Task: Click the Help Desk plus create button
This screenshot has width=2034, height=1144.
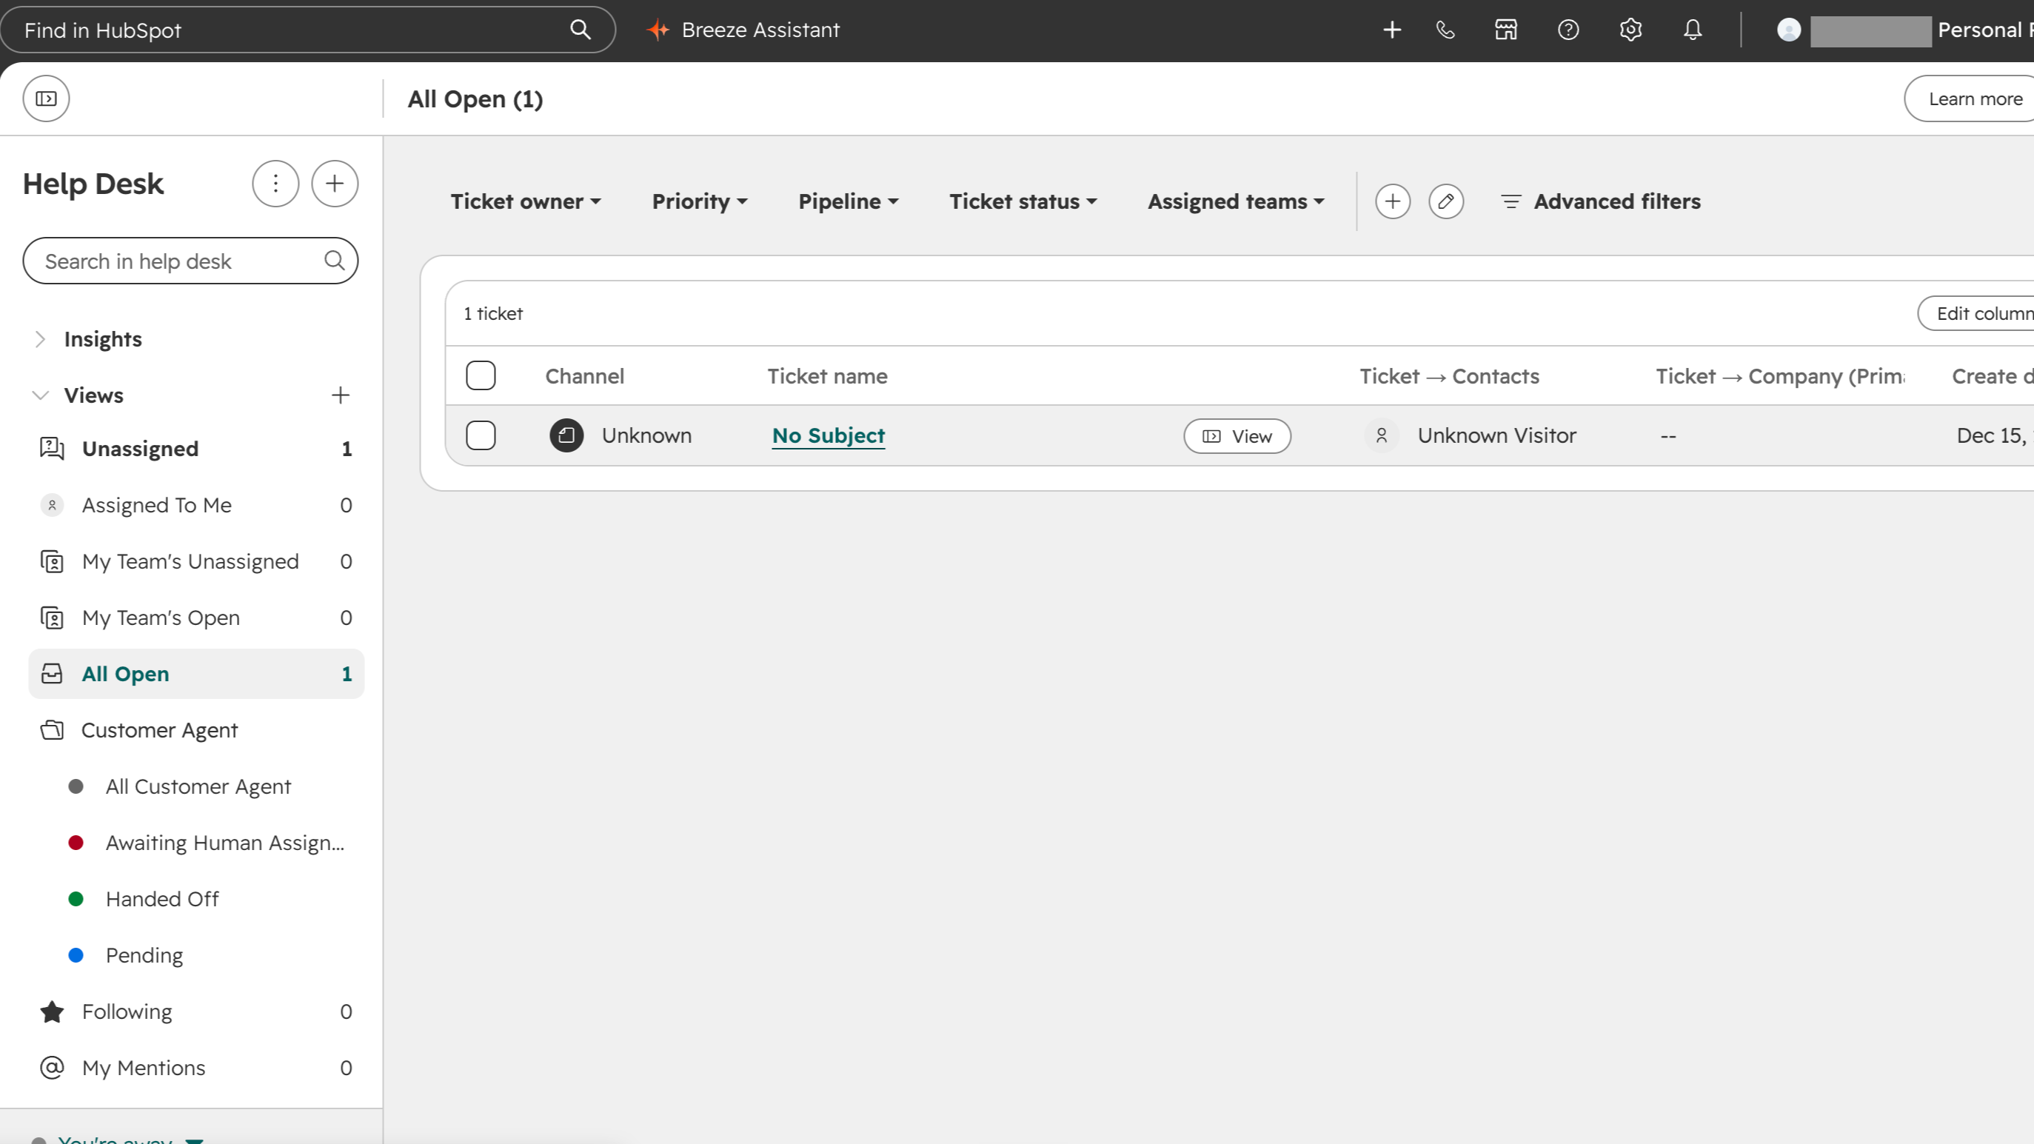Action: point(335,184)
